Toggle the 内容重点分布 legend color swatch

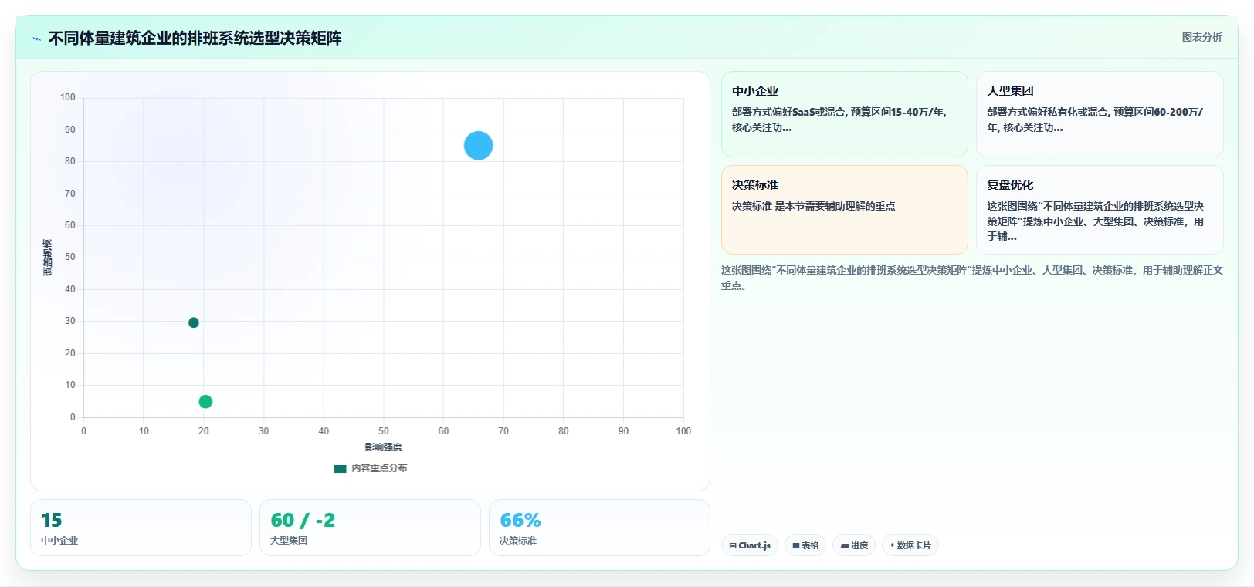click(340, 469)
